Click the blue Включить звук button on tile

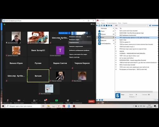[x=63, y=33]
